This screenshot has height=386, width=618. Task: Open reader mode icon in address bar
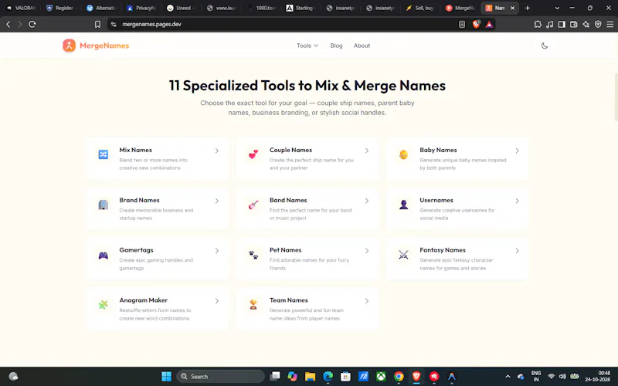462,24
